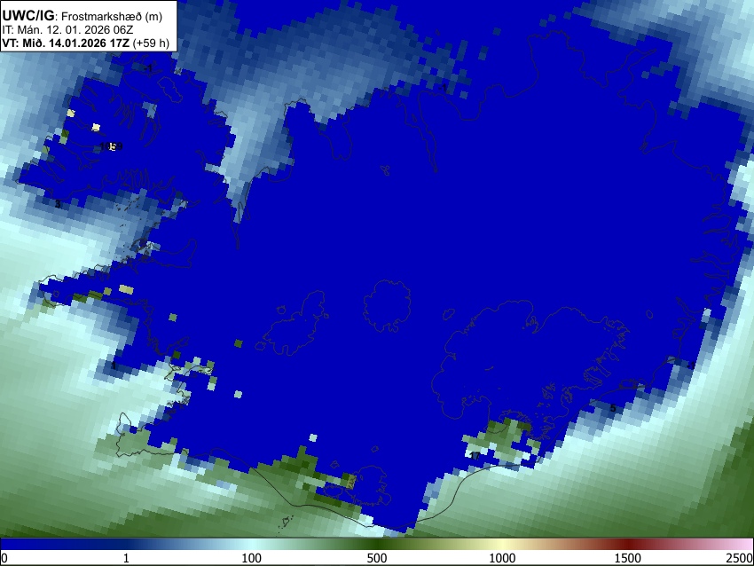The height and width of the screenshot is (566, 754).
Task: Click the "1500" color scale label
Action: (627, 558)
